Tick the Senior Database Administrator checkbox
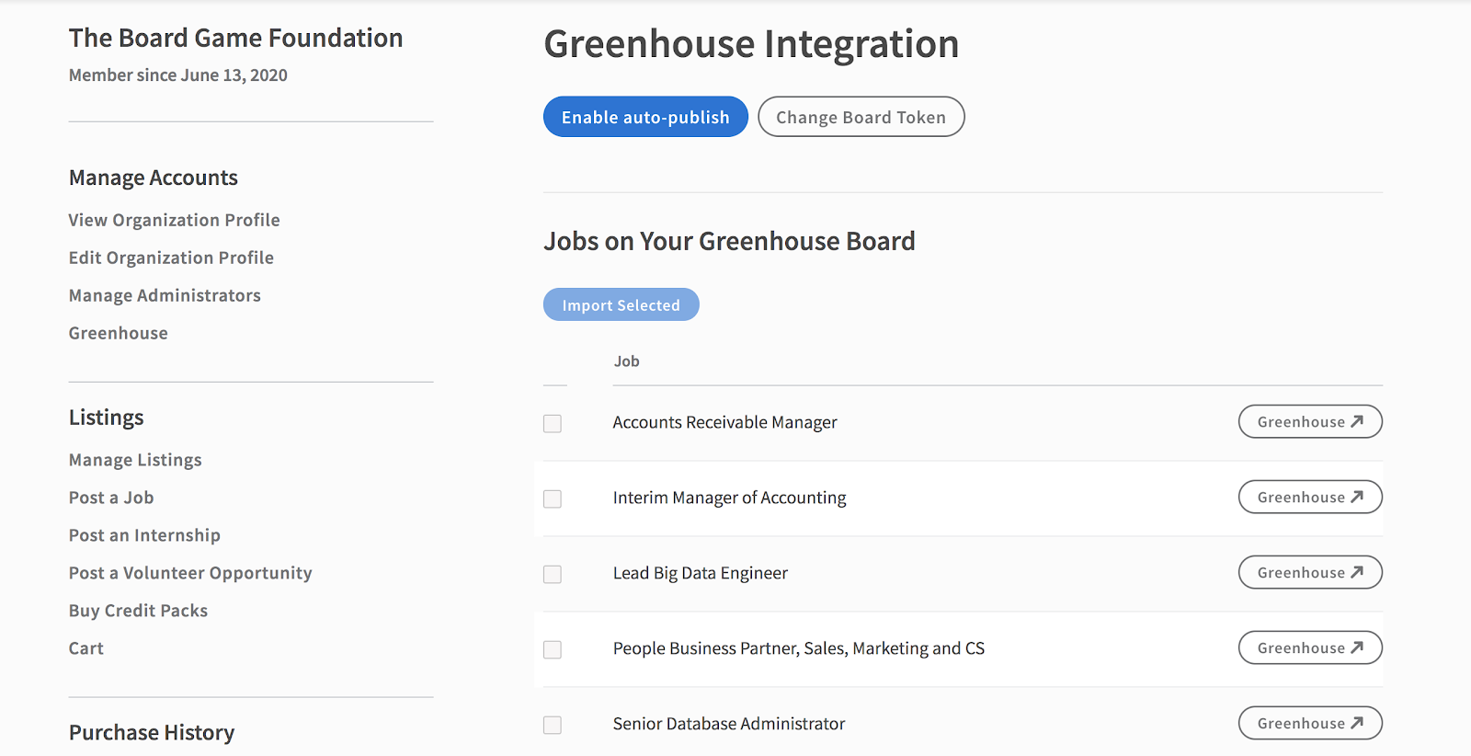 pyautogui.click(x=553, y=725)
